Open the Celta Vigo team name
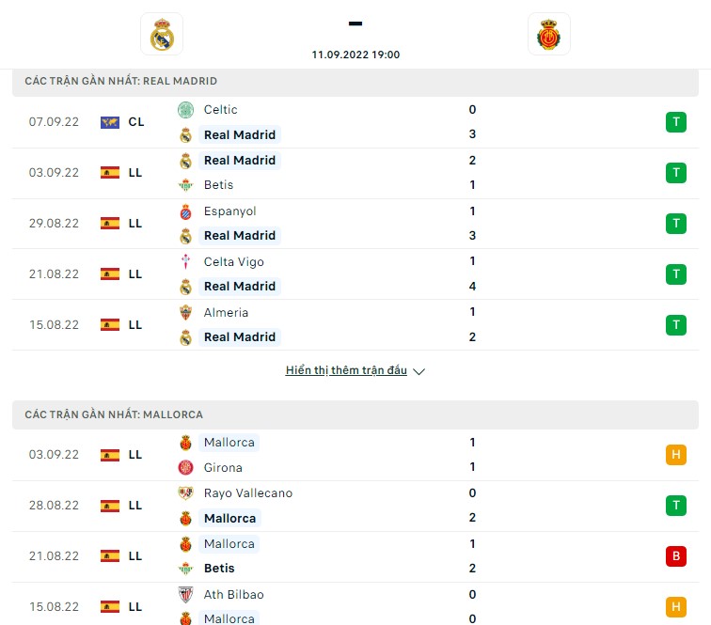This screenshot has width=711, height=625. (233, 262)
